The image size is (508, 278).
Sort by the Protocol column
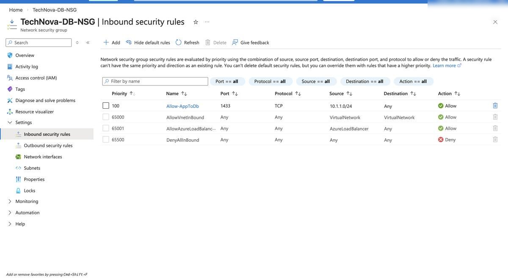click(288, 94)
